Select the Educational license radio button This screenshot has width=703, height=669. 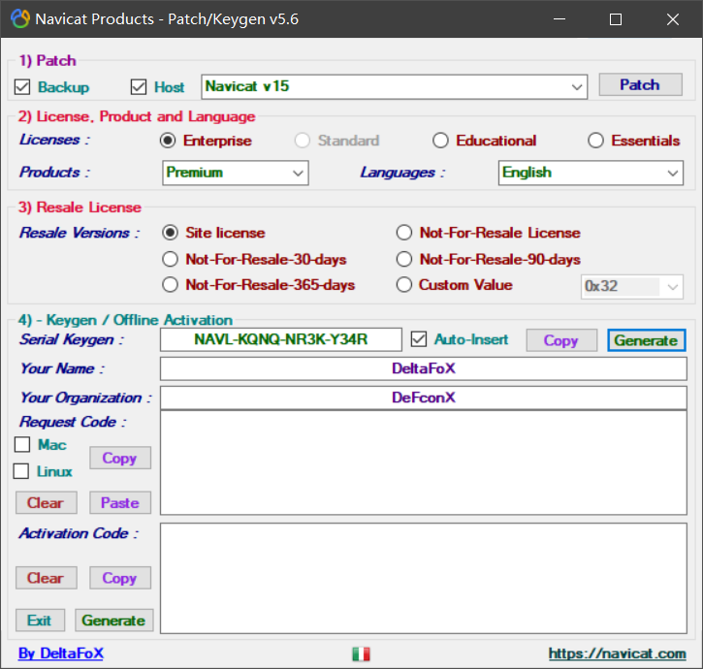pos(440,141)
